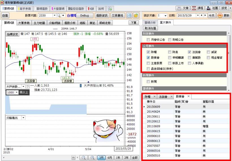Enable the 除息 checkbox
This screenshot has width=232, height=161.
click(169, 52)
